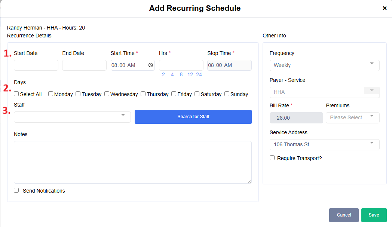Image resolution: width=392 pixels, height=227 pixels.
Task: Pick the 24 hours quick option
Action: click(x=199, y=74)
